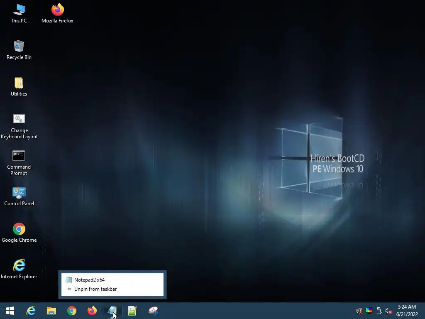Open Internet Explorer desktop shortcut
Screen dimensions: 425x319
click(x=19, y=269)
